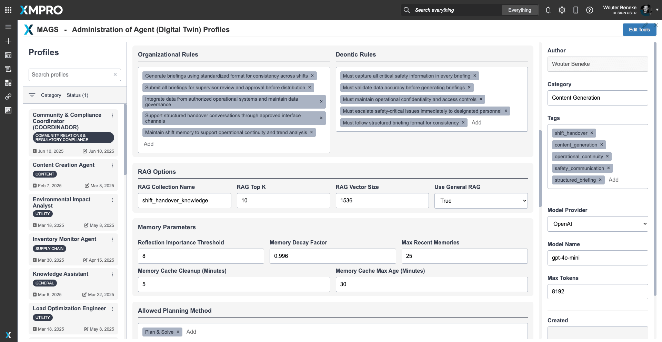Clear the Search profiles field
The width and height of the screenshot is (662, 342).
[x=115, y=74]
